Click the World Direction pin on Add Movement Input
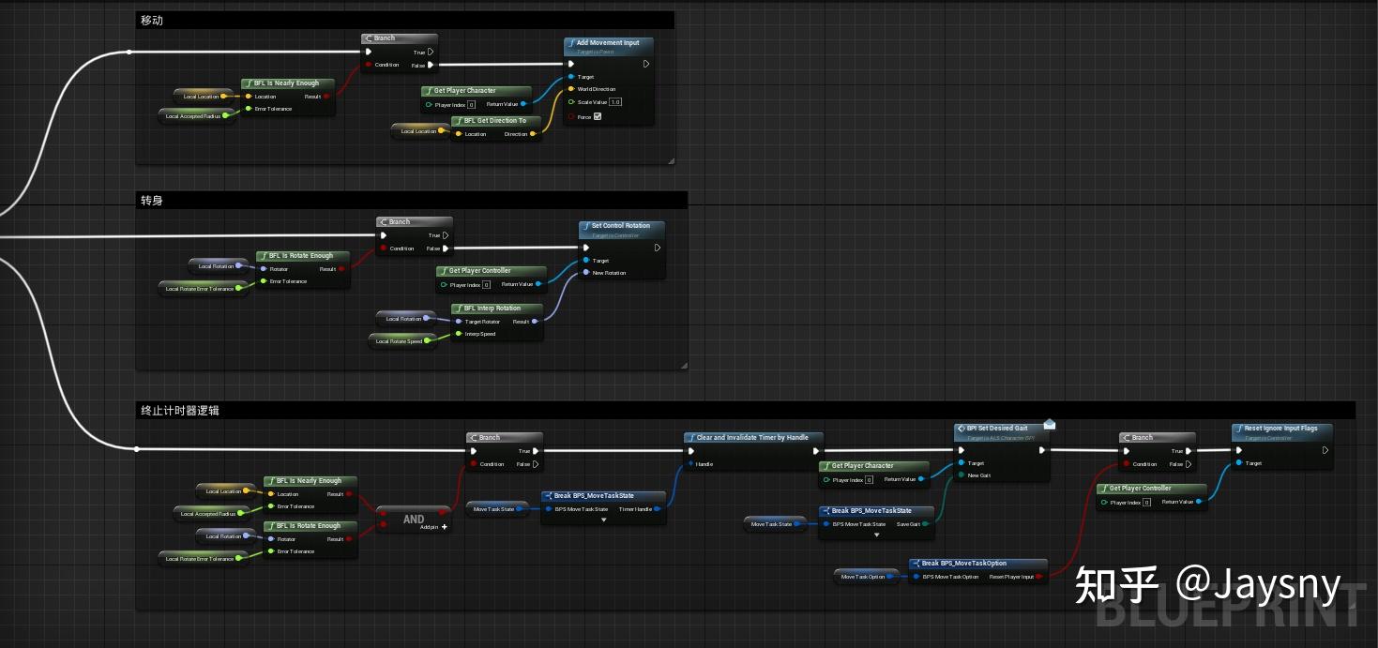 (x=571, y=89)
